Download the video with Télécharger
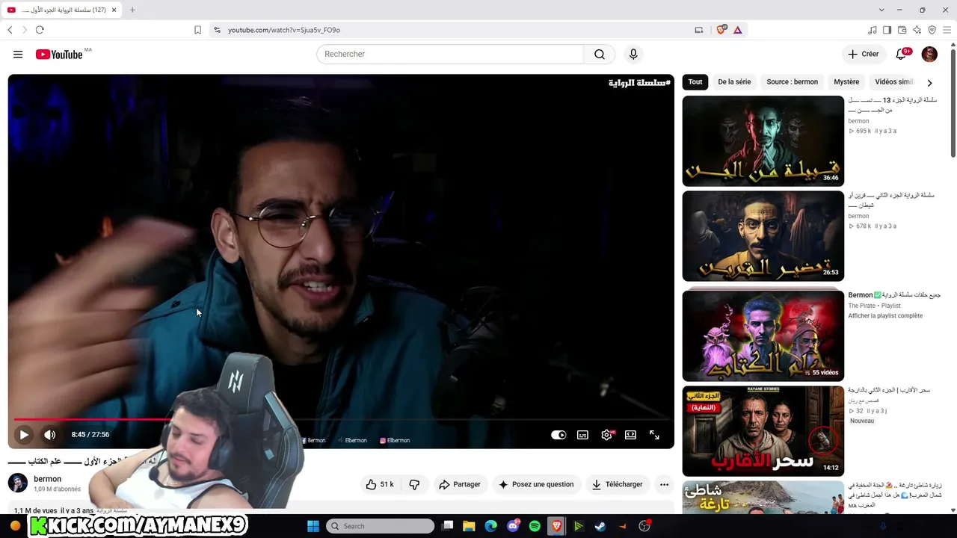Screen dimensions: 957x538 [618, 484]
